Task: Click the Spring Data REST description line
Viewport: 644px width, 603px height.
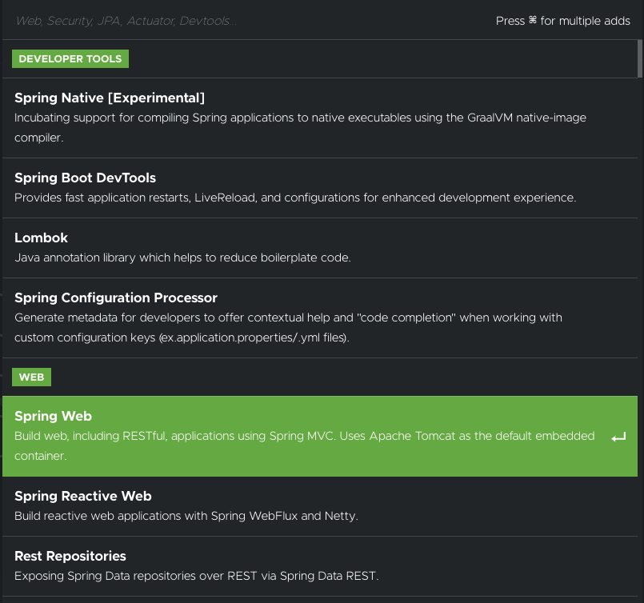Action: [196, 576]
